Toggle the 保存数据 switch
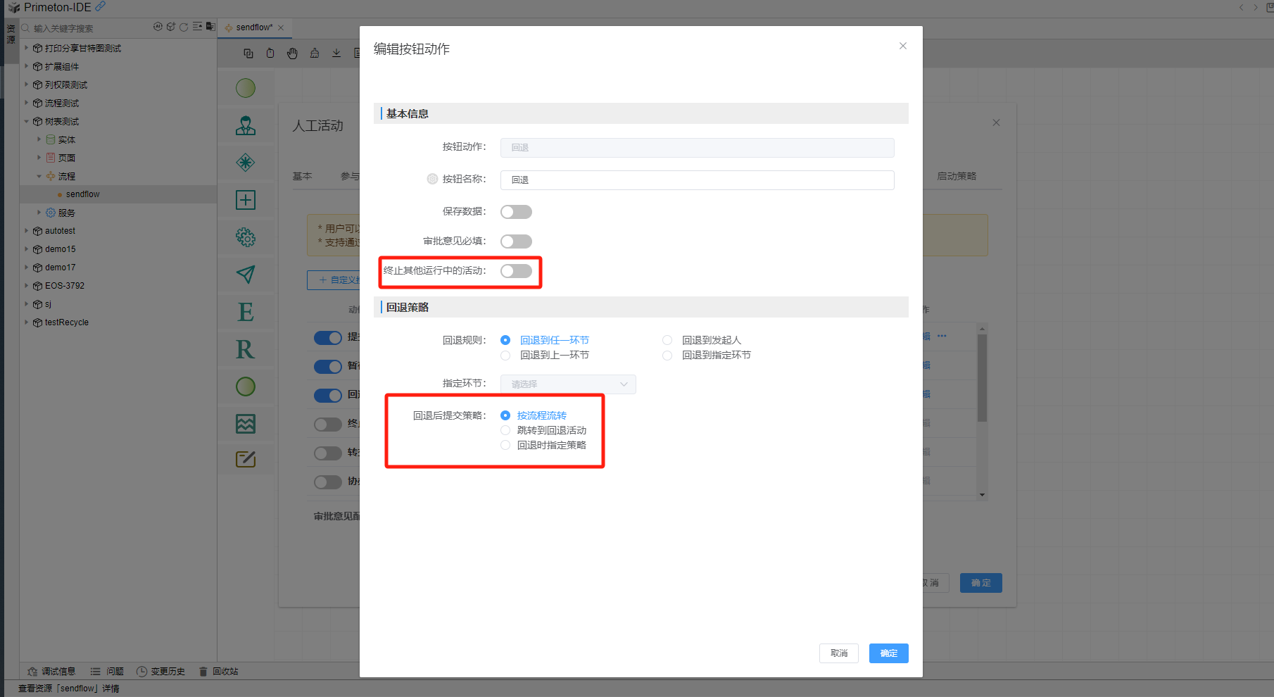Image resolution: width=1274 pixels, height=697 pixels. pyautogui.click(x=516, y=212)
